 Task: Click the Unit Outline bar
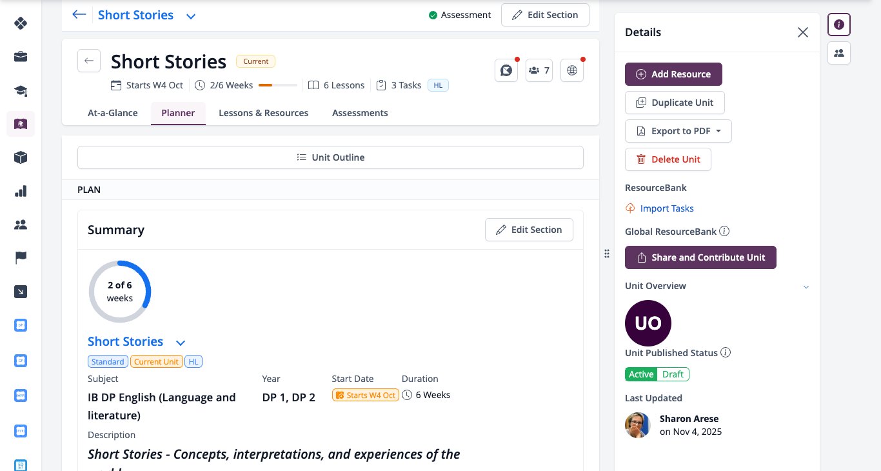[330, 157]
